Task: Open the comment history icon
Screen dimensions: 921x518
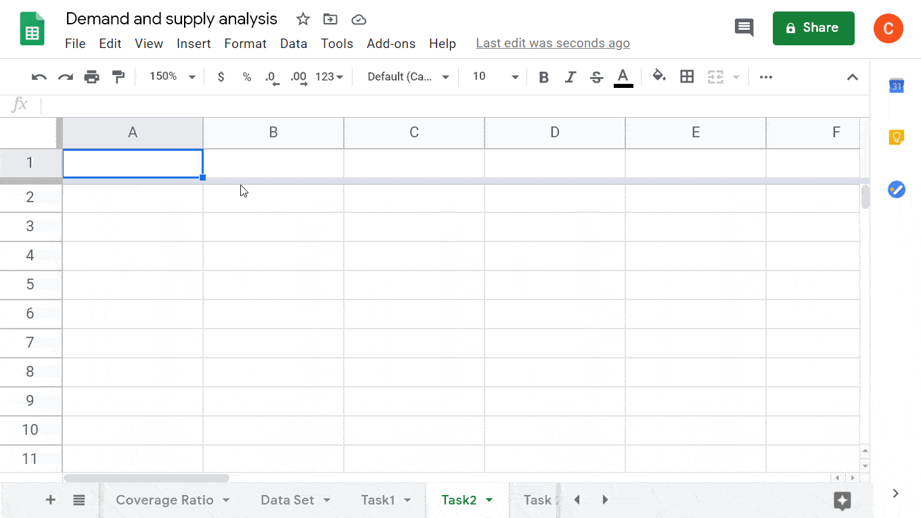Action: [744, 28]
